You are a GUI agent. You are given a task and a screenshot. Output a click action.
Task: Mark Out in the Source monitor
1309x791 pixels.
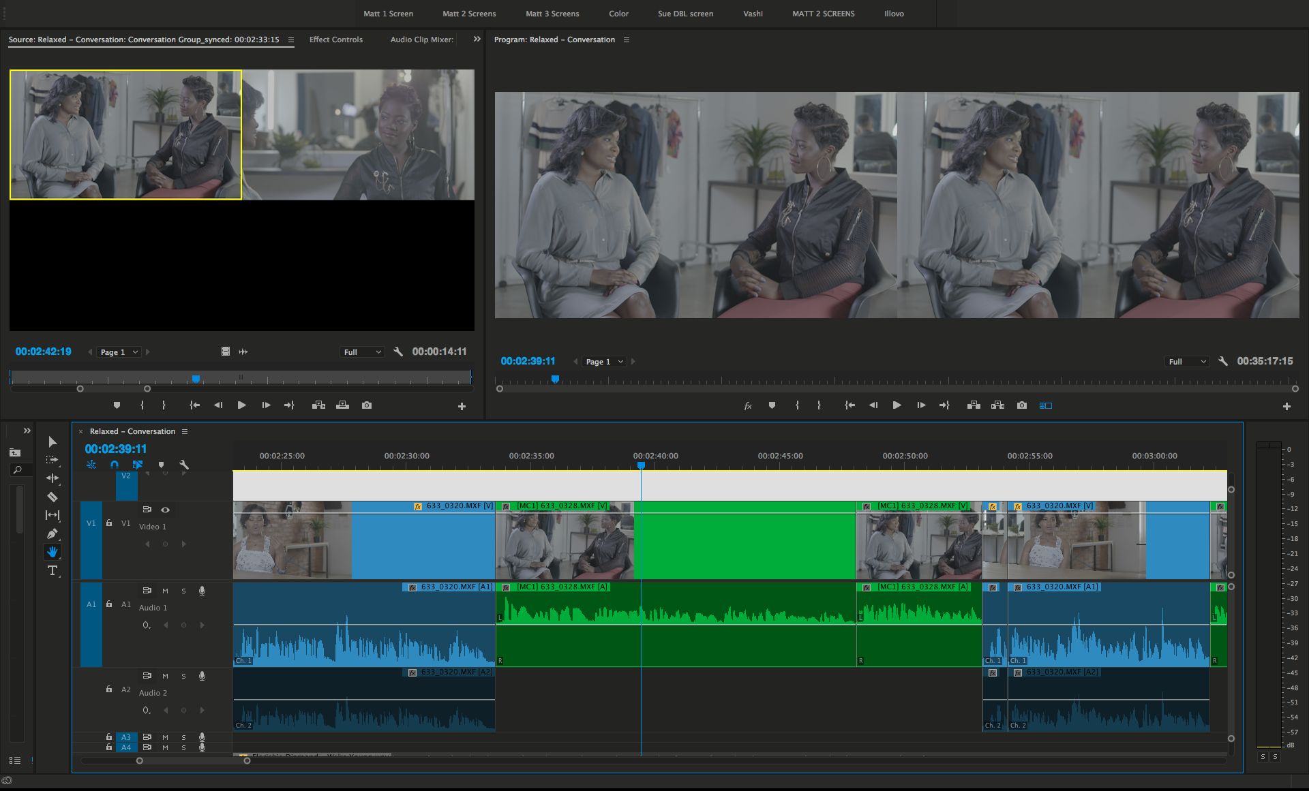click(x=164, y=405)
